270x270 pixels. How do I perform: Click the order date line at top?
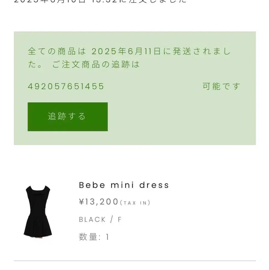[100, 1]
